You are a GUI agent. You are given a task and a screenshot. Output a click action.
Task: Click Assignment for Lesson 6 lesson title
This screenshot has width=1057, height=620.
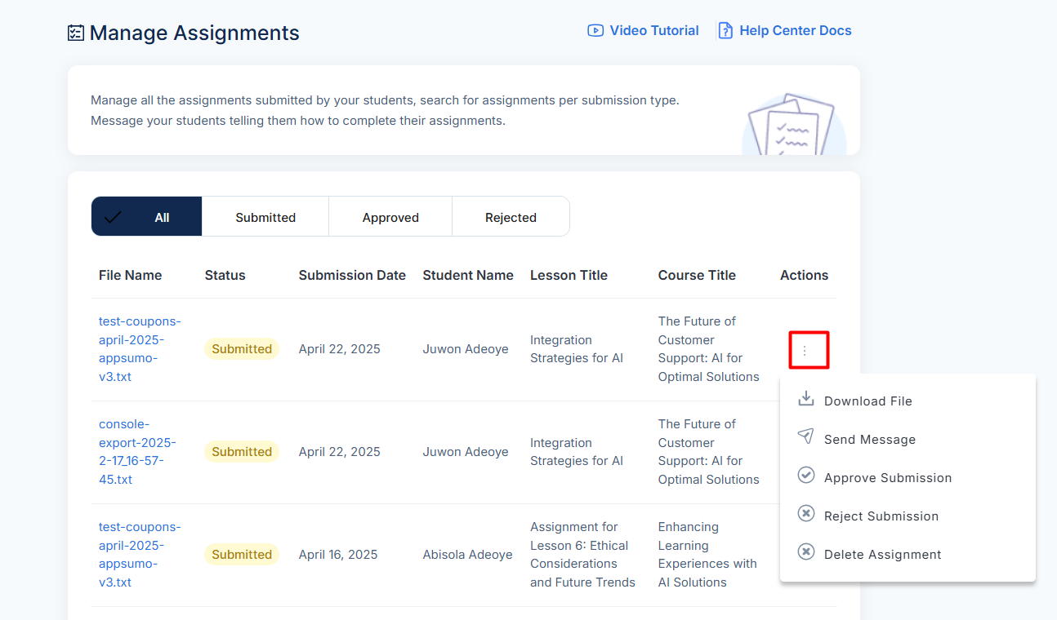click(582, 555)
